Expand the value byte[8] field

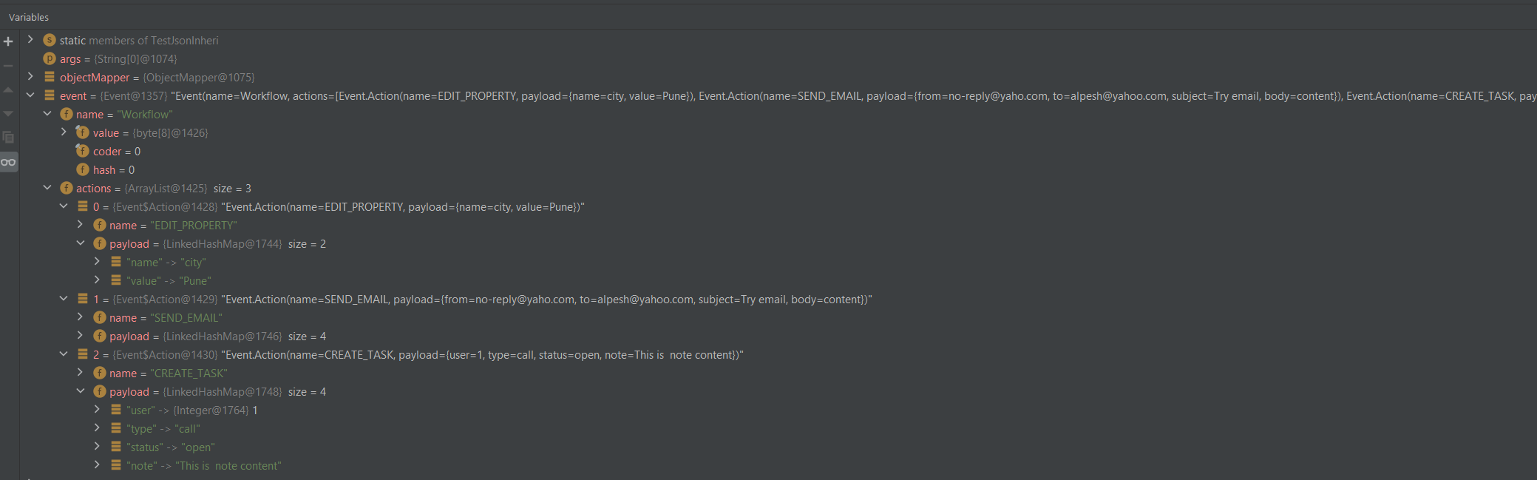(64, 132)
